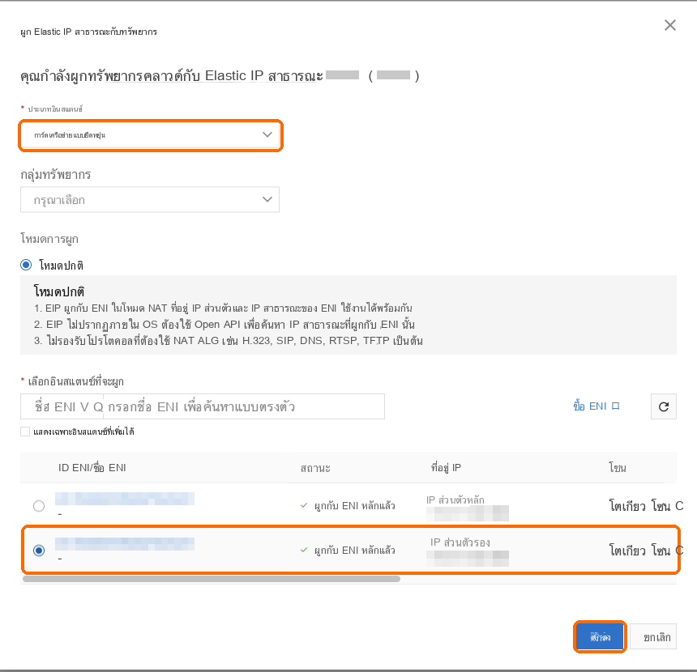Screen dimensions: 697x672
Task: Click the blue confirm button
Action: click(x=600, y=637)
